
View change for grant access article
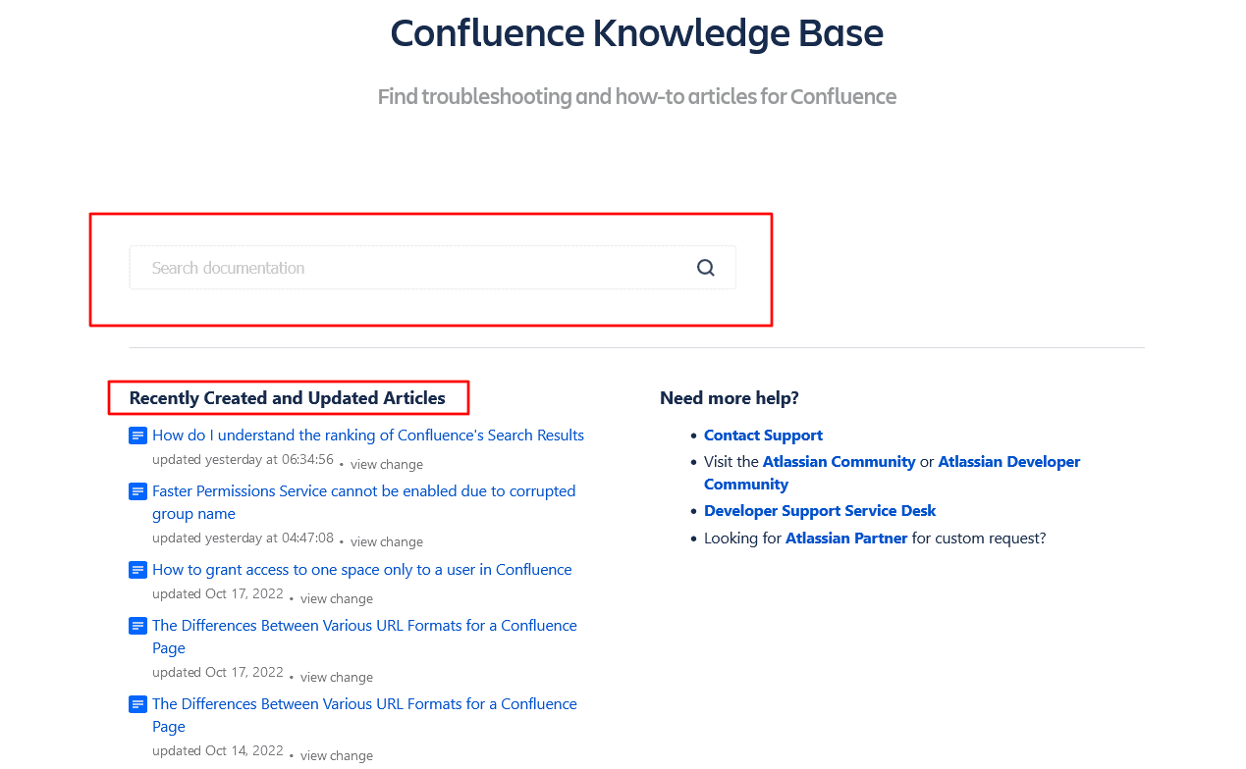point(336,598)
